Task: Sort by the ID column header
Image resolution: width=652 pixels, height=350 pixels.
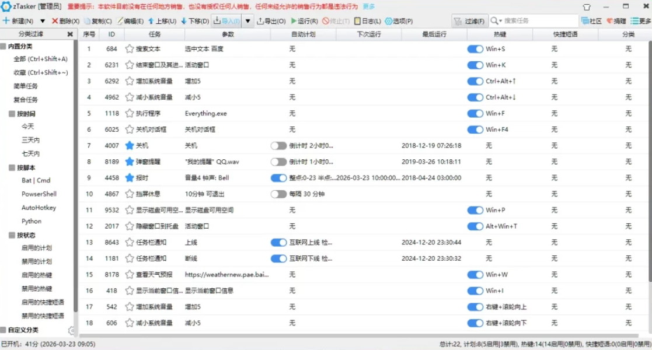Action: click(x=111, y=34)
